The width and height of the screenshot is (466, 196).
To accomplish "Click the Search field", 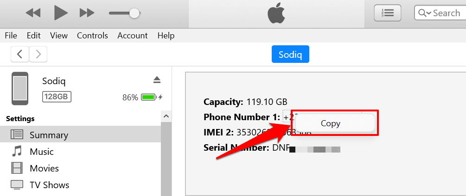I will pos(445,13).
